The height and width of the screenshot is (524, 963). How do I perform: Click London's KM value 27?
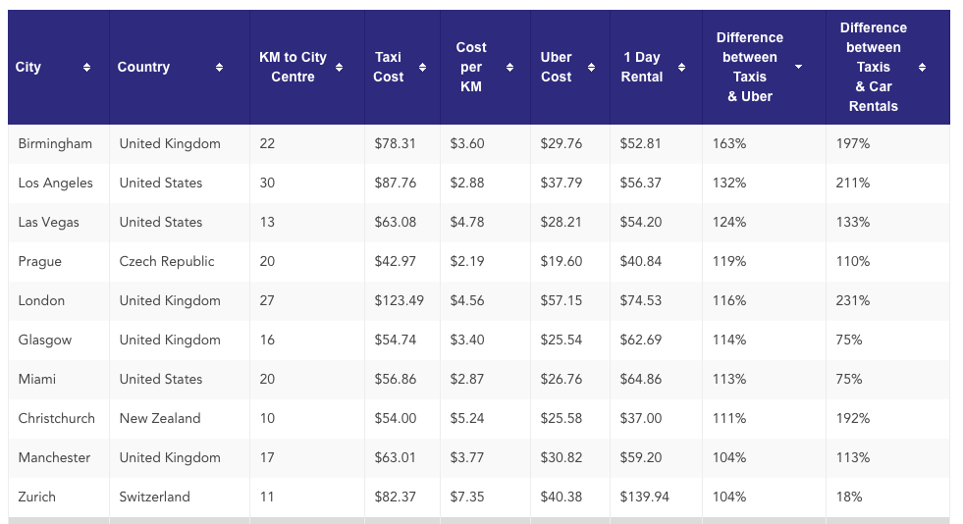pyautogui.click(x=267, y=300)
